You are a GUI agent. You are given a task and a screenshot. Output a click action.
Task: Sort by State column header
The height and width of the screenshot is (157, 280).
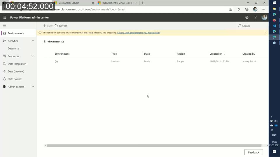(147, 54)
